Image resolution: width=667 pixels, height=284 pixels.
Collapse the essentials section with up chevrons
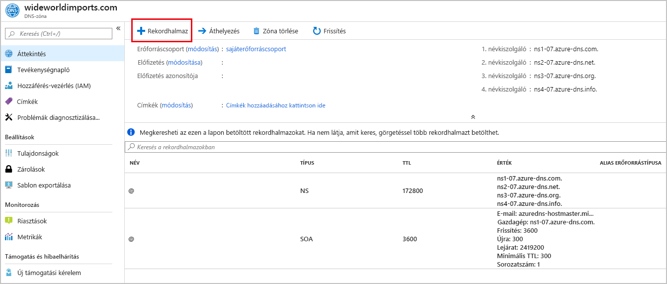point(473,116)
